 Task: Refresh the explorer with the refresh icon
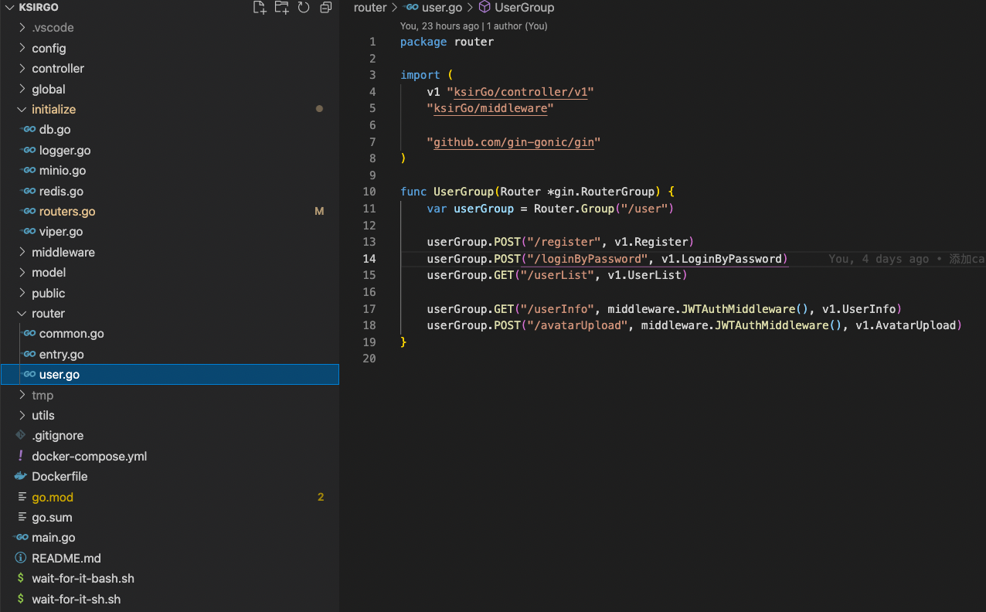pos(304,8)
